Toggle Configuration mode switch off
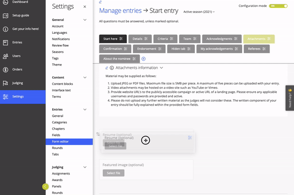Viewport: 294px width, 195px height. 278,6
